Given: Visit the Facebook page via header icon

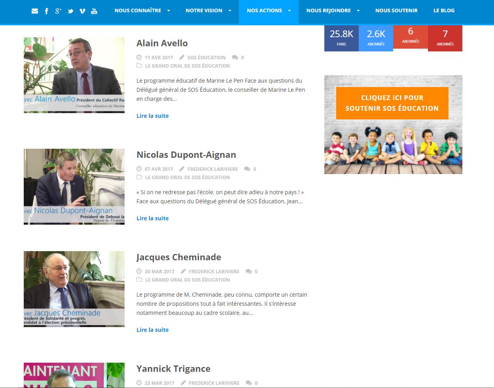Looking at the screenshot, I should pos(47,11).
